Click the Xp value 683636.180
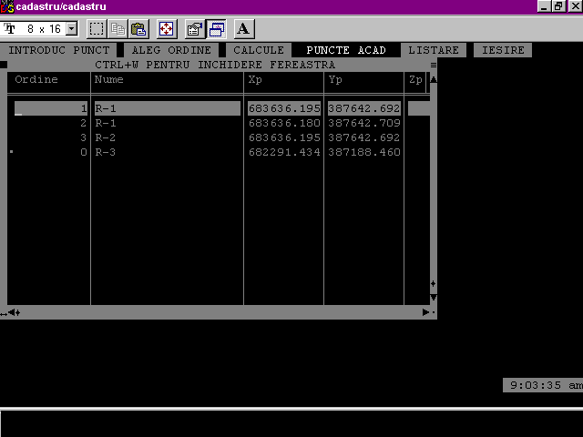Screen dimensions: 583x437 283,123
